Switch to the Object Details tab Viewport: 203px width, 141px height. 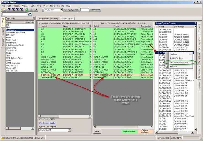point(67,18)
